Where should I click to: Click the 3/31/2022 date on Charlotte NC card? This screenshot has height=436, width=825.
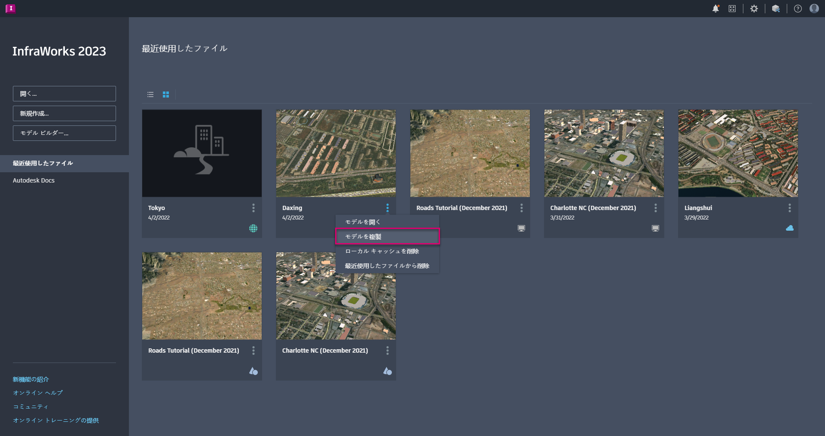point(562,218)
